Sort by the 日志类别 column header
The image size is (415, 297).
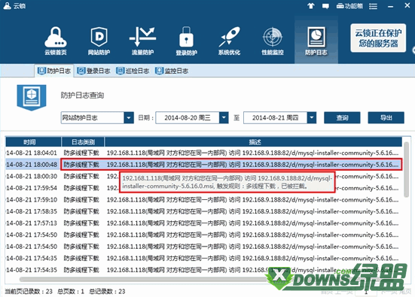83,142
